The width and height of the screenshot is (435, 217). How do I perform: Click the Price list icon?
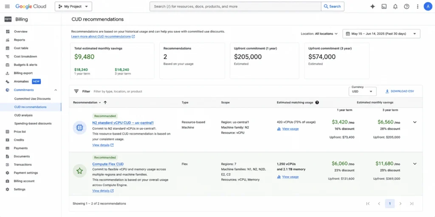point(8,132)
